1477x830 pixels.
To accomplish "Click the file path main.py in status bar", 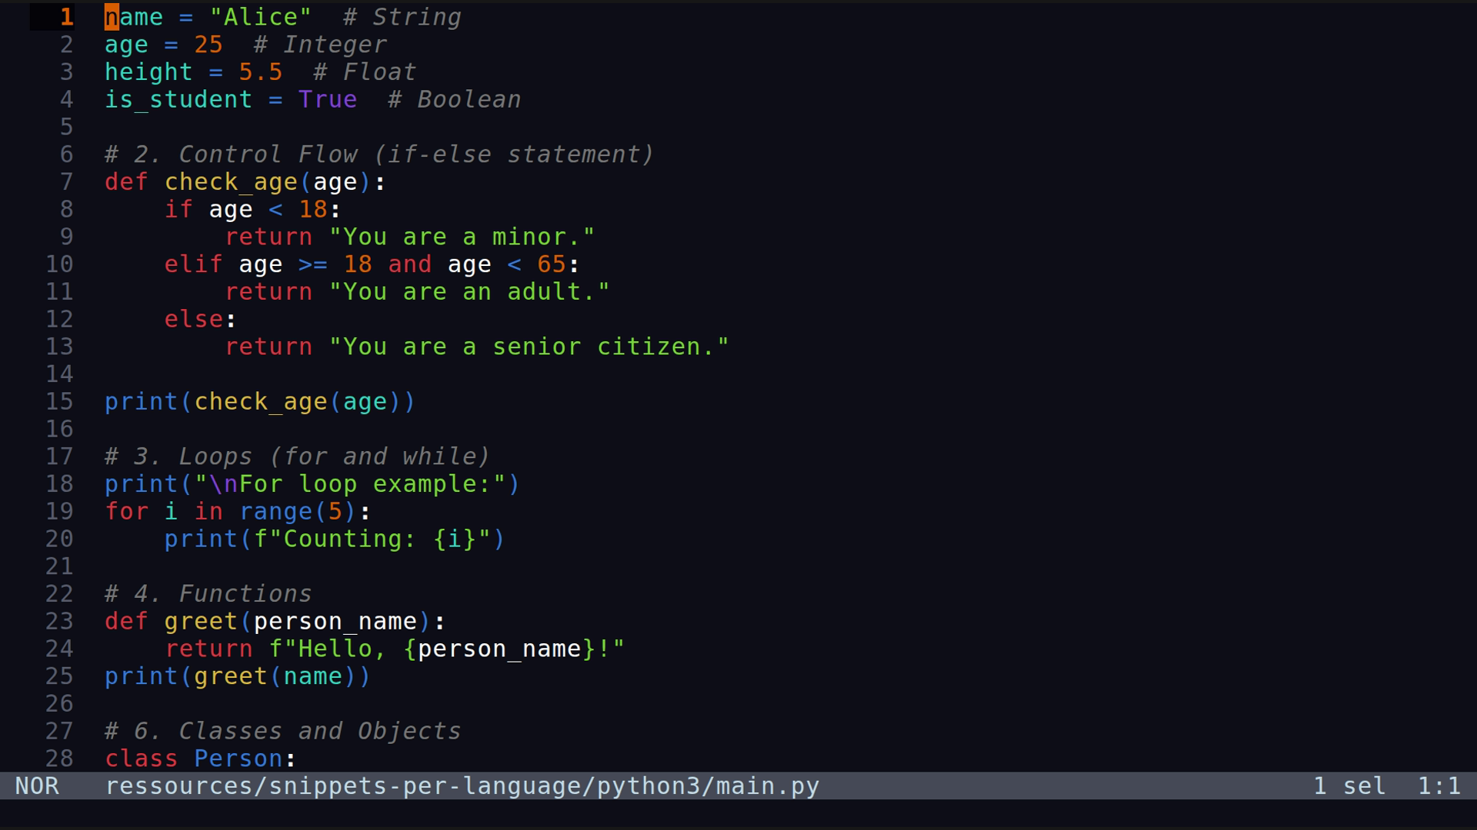I will point(462,785).
